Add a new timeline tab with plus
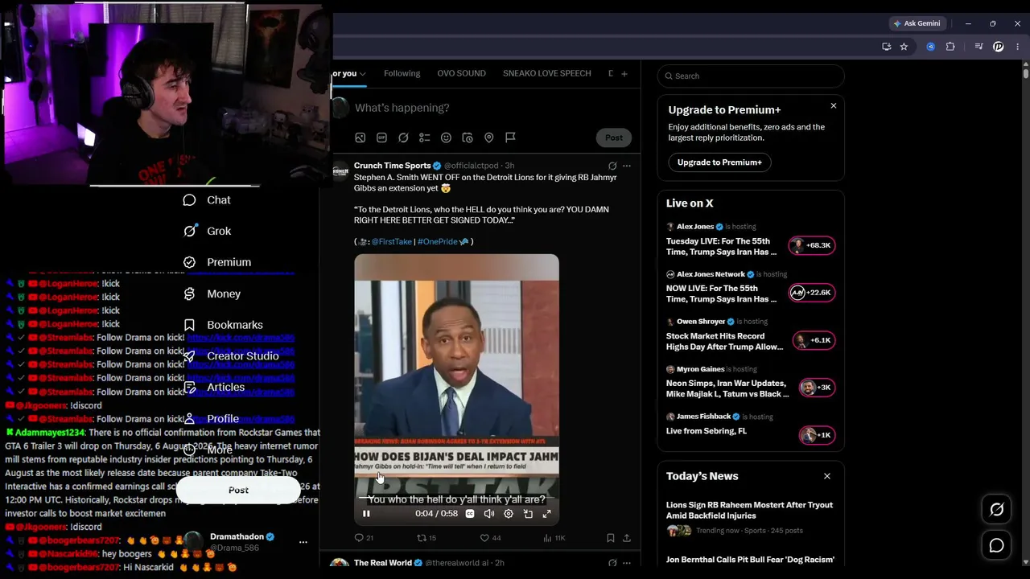Viewport: 1030px width, 579px height. point(624,74)
